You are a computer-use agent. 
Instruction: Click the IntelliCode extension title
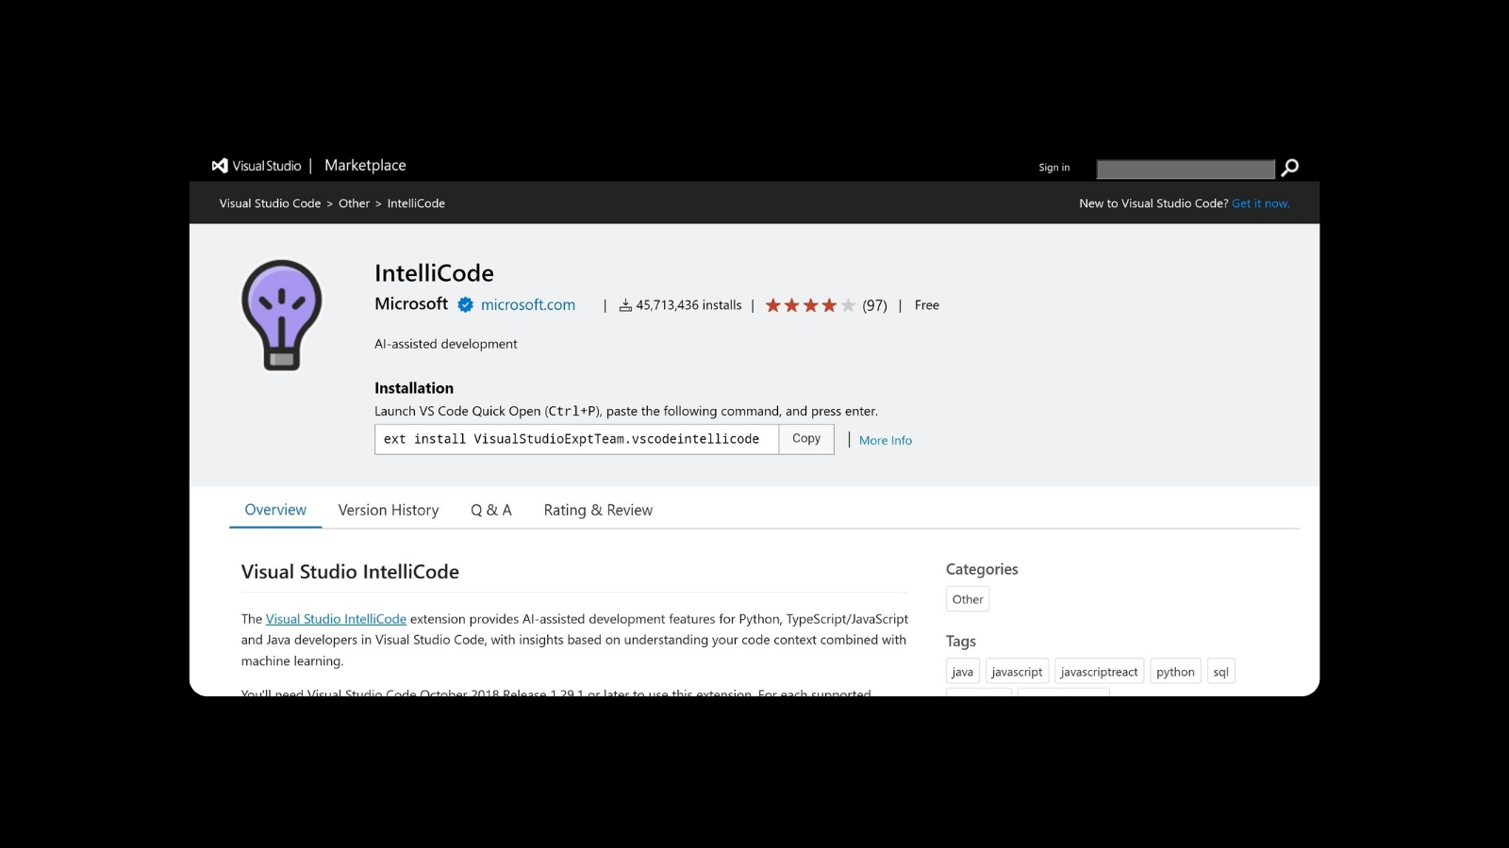pos(434,273)
